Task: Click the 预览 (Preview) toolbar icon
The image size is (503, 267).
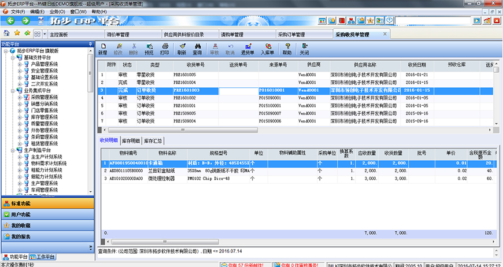Action: tap(149, 49)
